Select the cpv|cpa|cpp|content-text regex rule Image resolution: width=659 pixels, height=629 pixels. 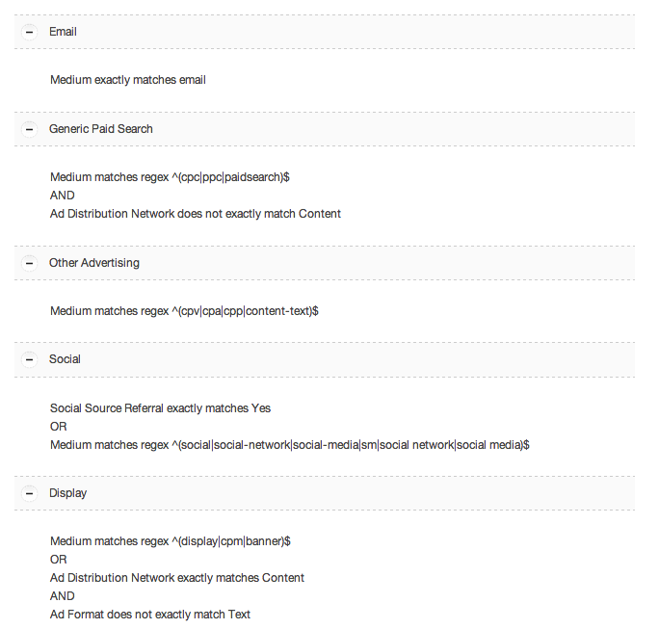pyautogui.click(x=184, y=311)
